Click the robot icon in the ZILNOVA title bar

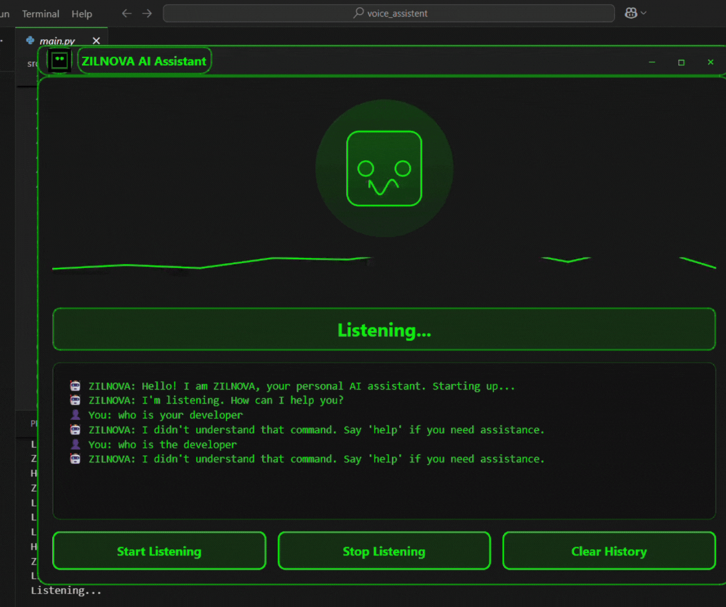[59, 60]
